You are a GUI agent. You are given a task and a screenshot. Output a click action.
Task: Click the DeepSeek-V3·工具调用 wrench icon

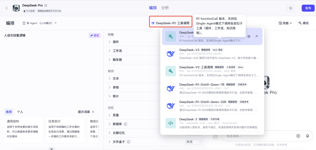tap(171, 71)
